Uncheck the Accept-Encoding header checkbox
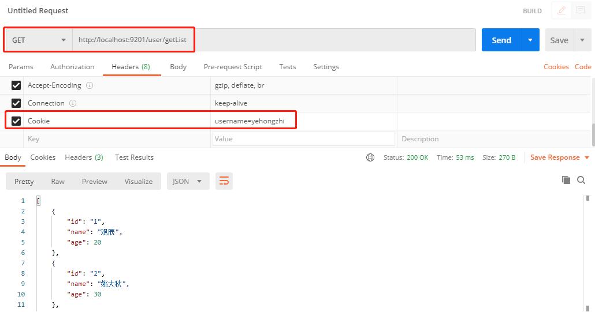Viewport: 595px width, 312px height. 16,85
